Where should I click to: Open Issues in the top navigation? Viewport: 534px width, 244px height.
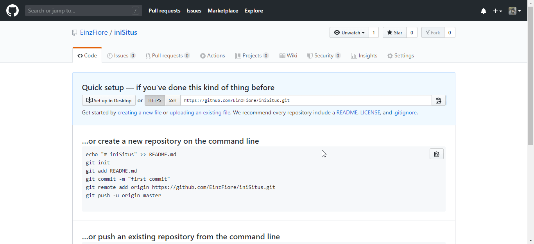(194, 11)
